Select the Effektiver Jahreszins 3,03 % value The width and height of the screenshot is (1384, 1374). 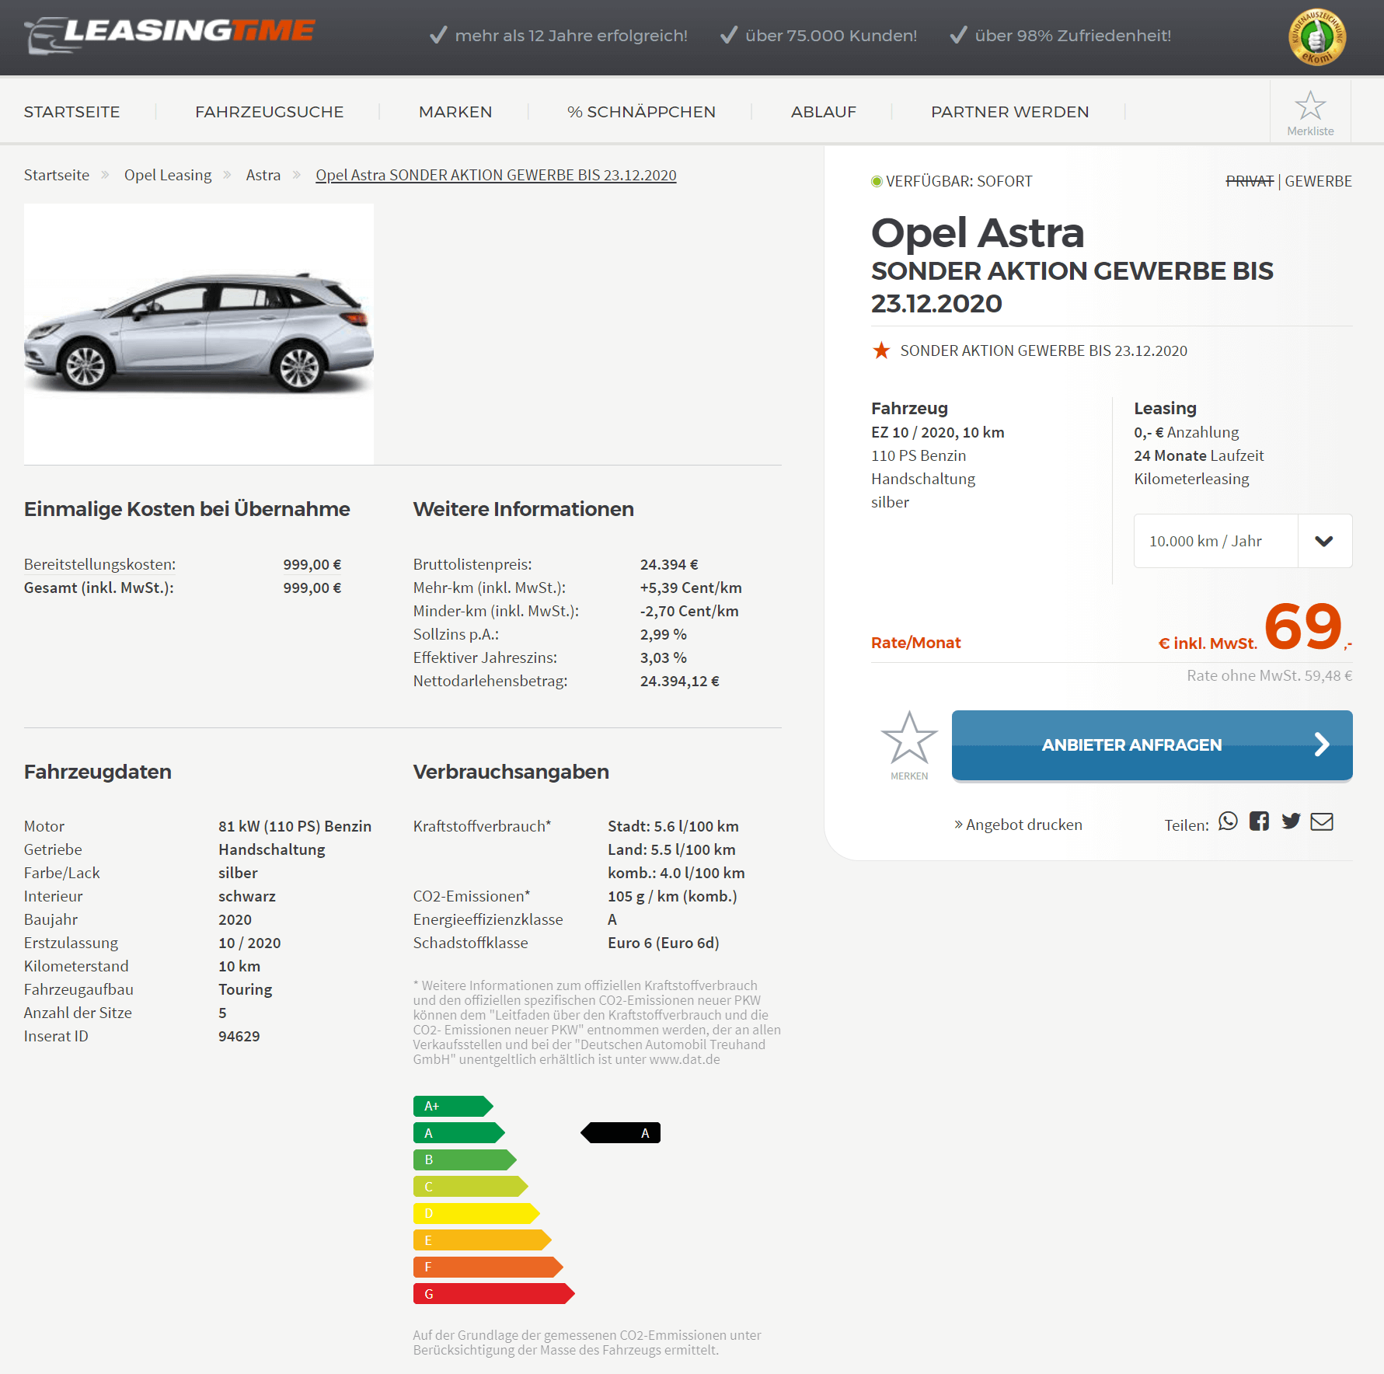[x=664, y=657]
